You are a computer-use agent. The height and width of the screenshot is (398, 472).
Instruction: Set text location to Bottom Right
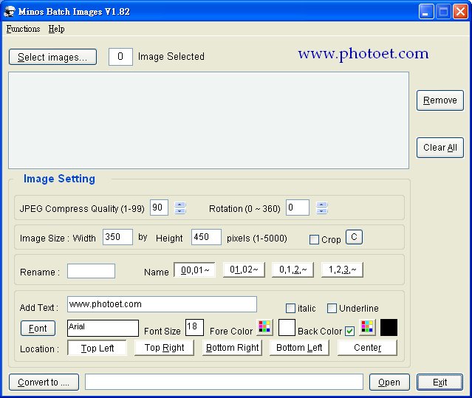[232, 348]
